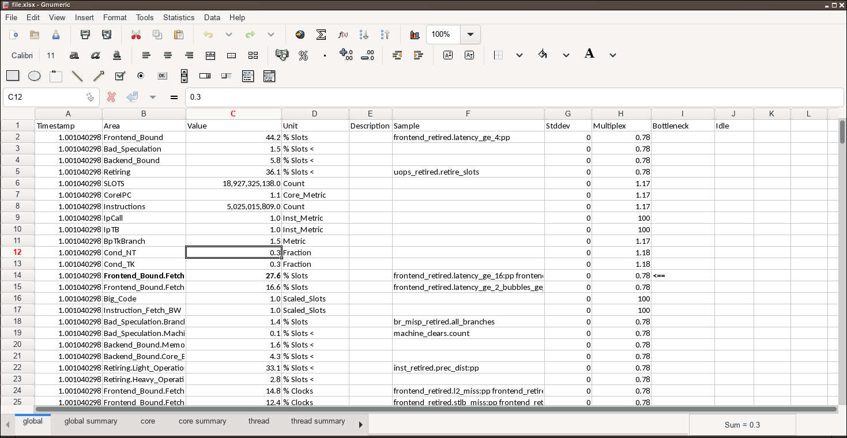
Task: Start formula with equals button
Action: pos(174,97)
